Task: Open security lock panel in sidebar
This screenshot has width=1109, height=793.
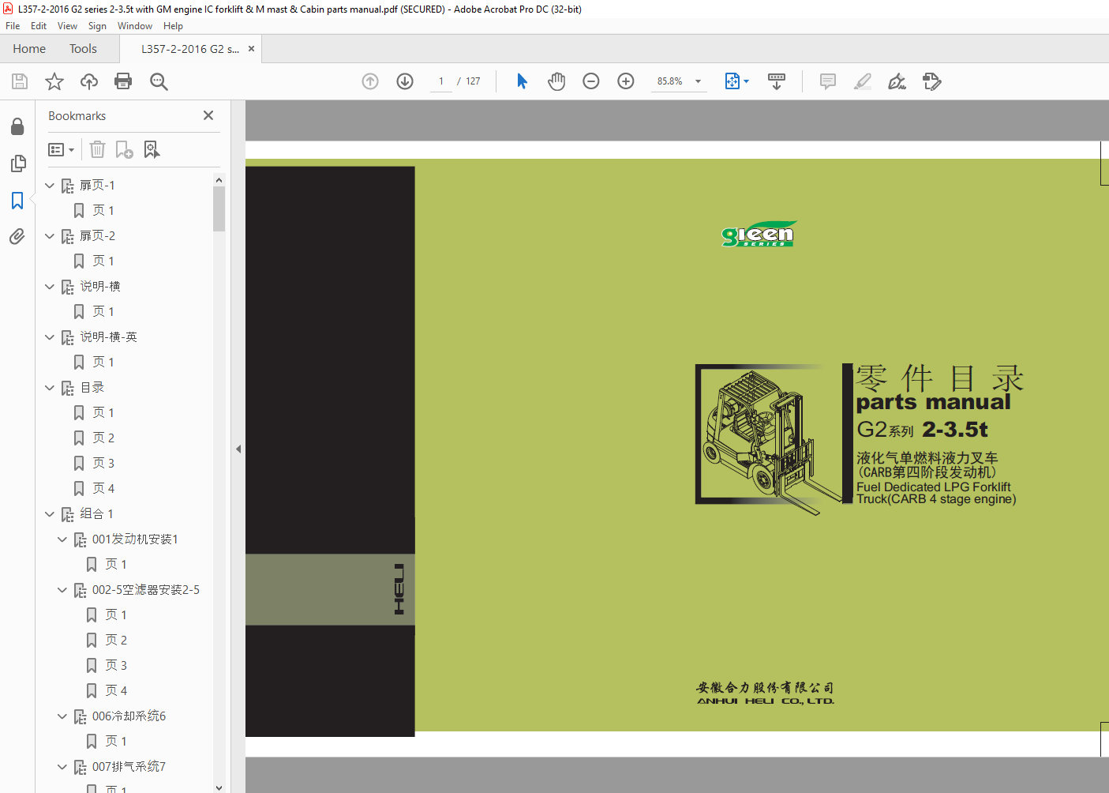Action: coord(17,127)
